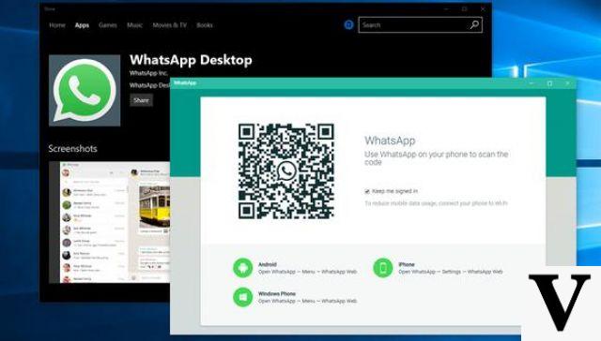
Task: Click the 'WhatsApp' heading beside QR code
Action: [x=390, y=141]
